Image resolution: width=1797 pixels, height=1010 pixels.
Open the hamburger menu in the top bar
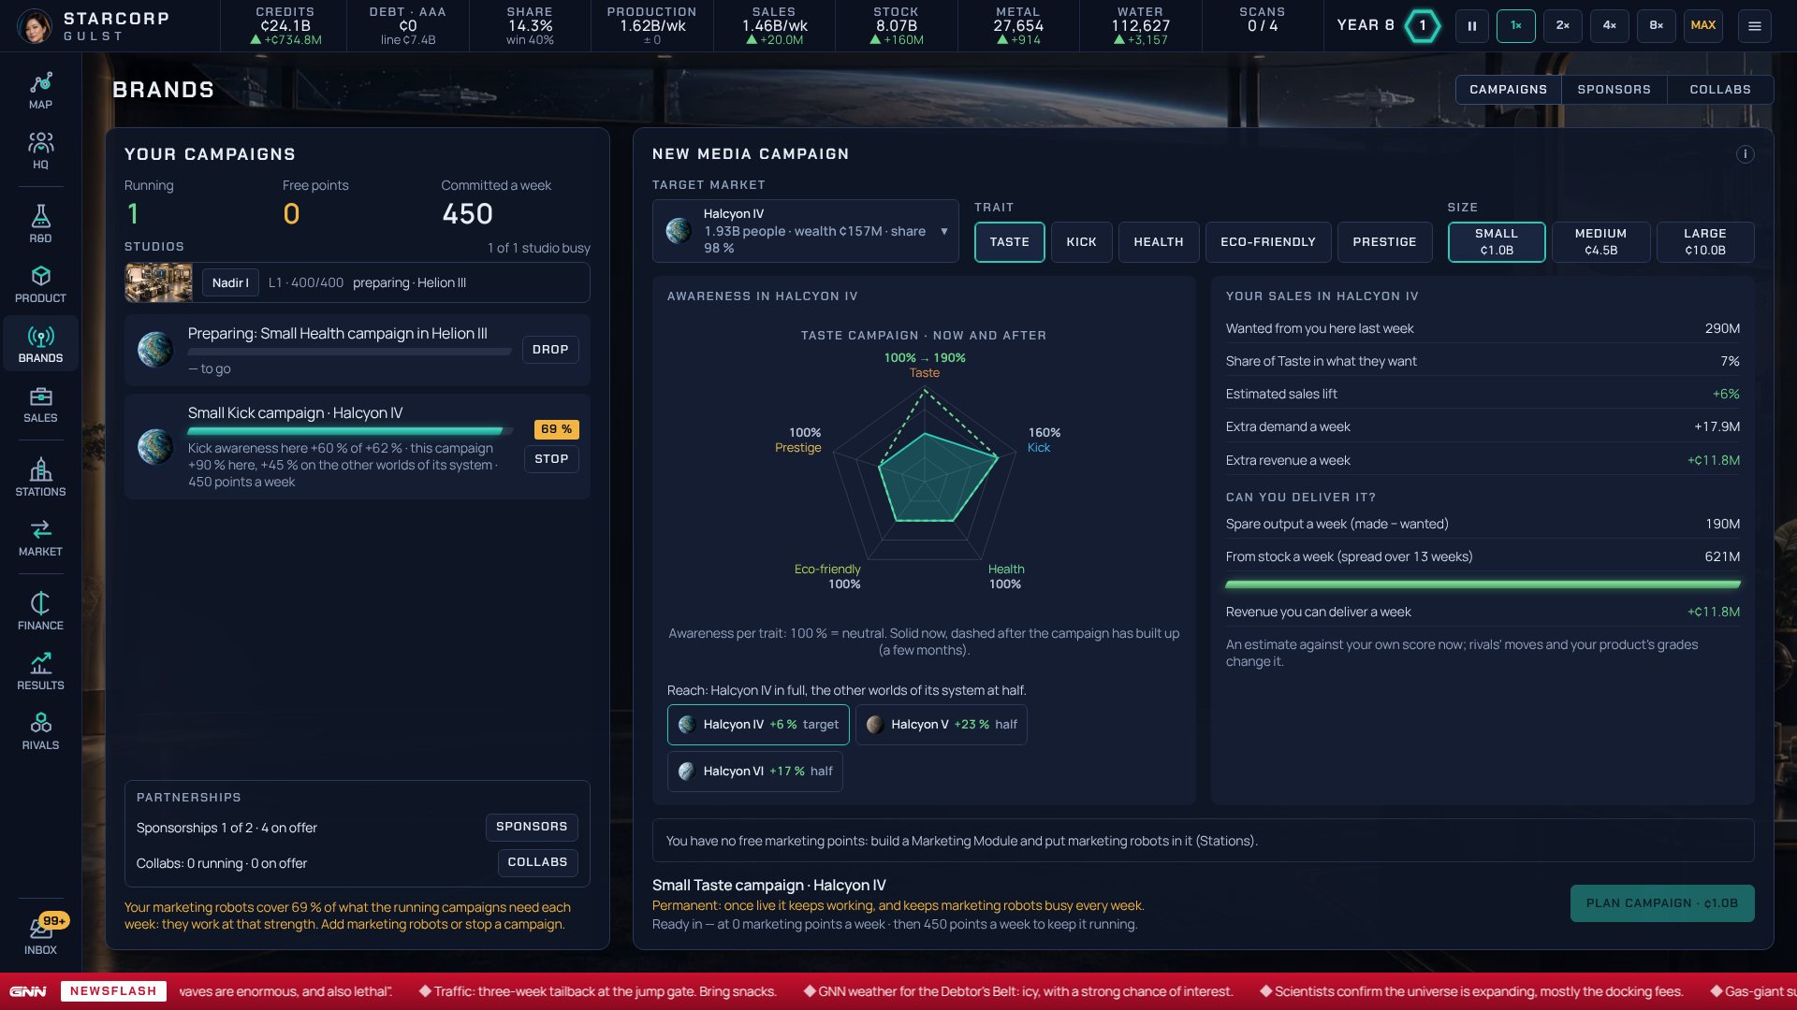pyautogui.click(x=1754, y=26)
